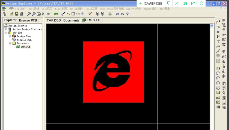Open the Documents tab

(x=71, y=20)
